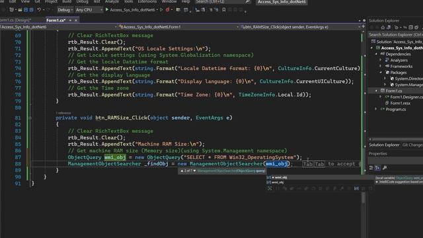Click the Save All toolbar icon
This screenshot has width=423, height=238.
point(31,10)
